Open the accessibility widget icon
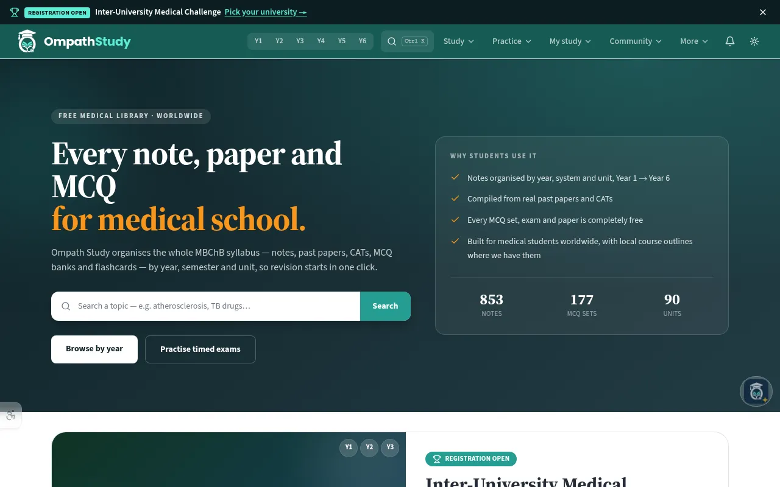 pos(10,415)
